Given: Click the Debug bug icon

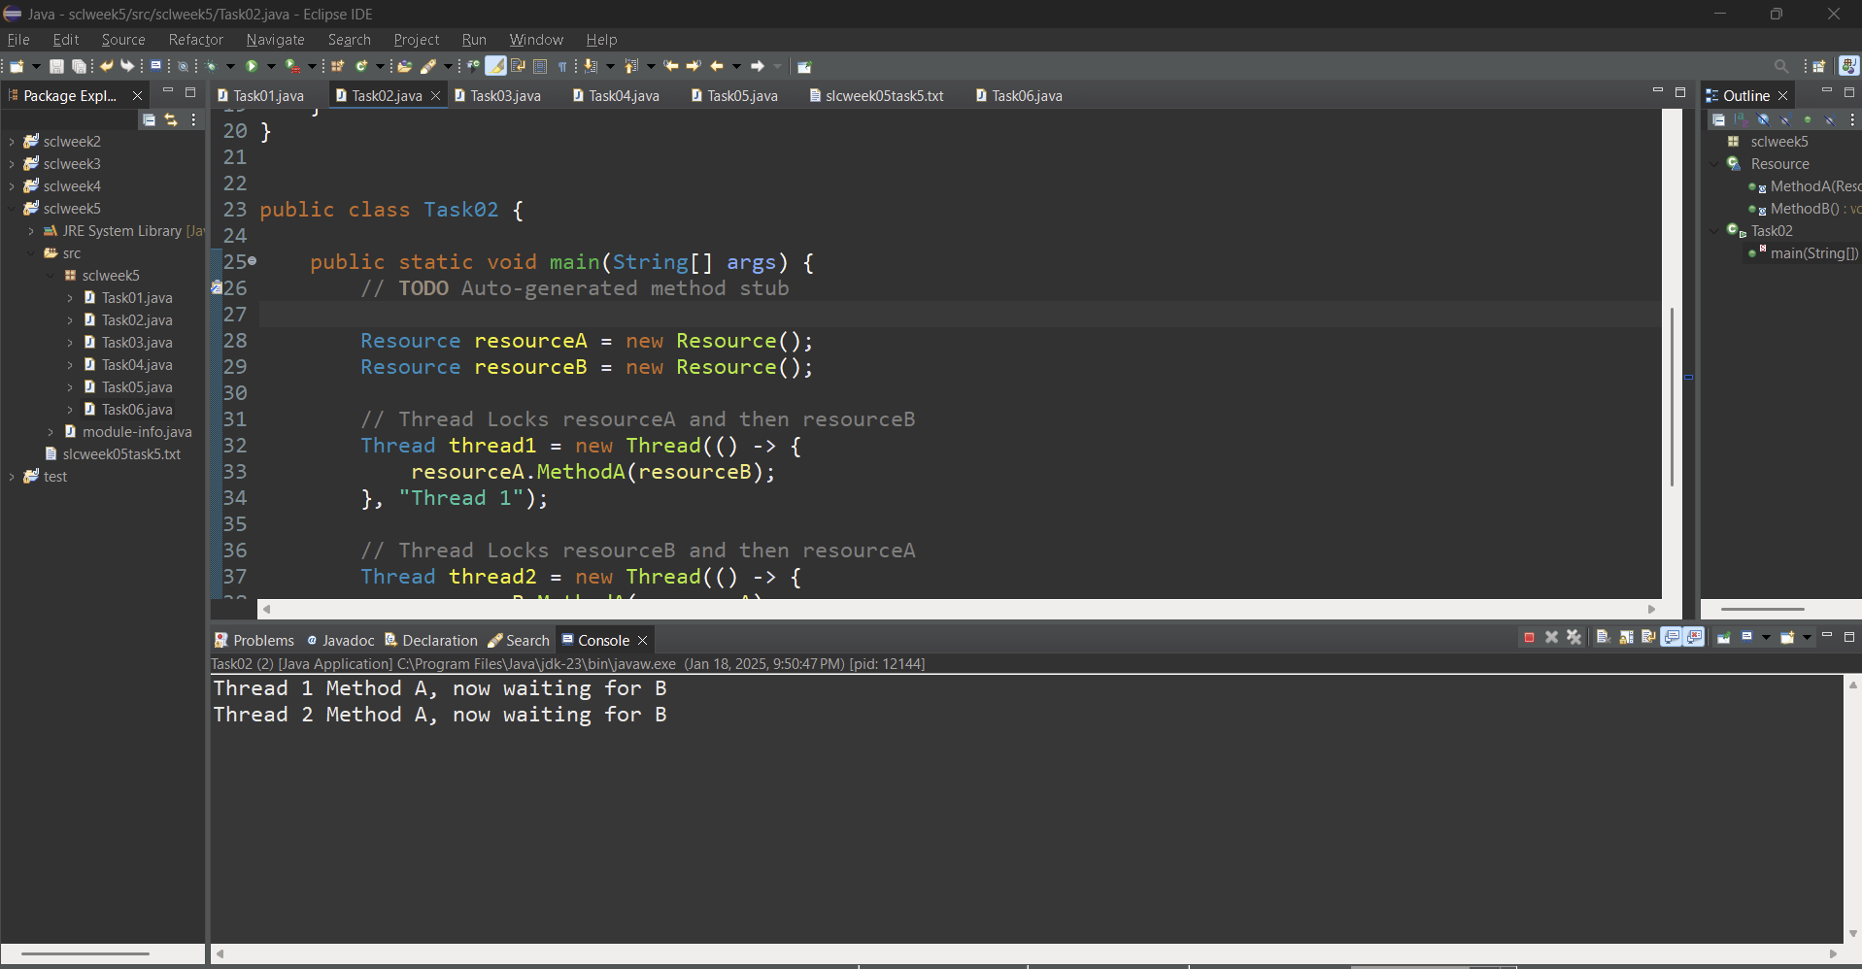Looking at the screenshot, I should [x=211, y=67].
